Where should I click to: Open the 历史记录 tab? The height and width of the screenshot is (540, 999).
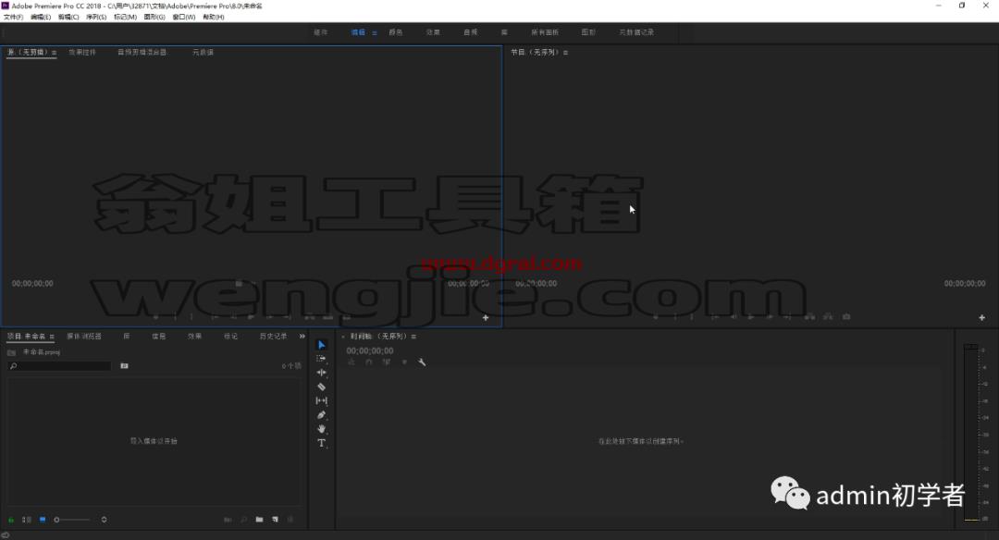(x=273, y=337)
